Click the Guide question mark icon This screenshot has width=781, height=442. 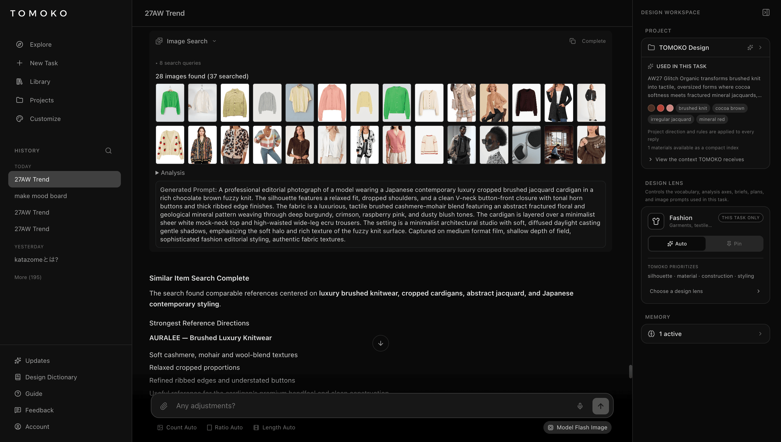(x=18, y=394)
